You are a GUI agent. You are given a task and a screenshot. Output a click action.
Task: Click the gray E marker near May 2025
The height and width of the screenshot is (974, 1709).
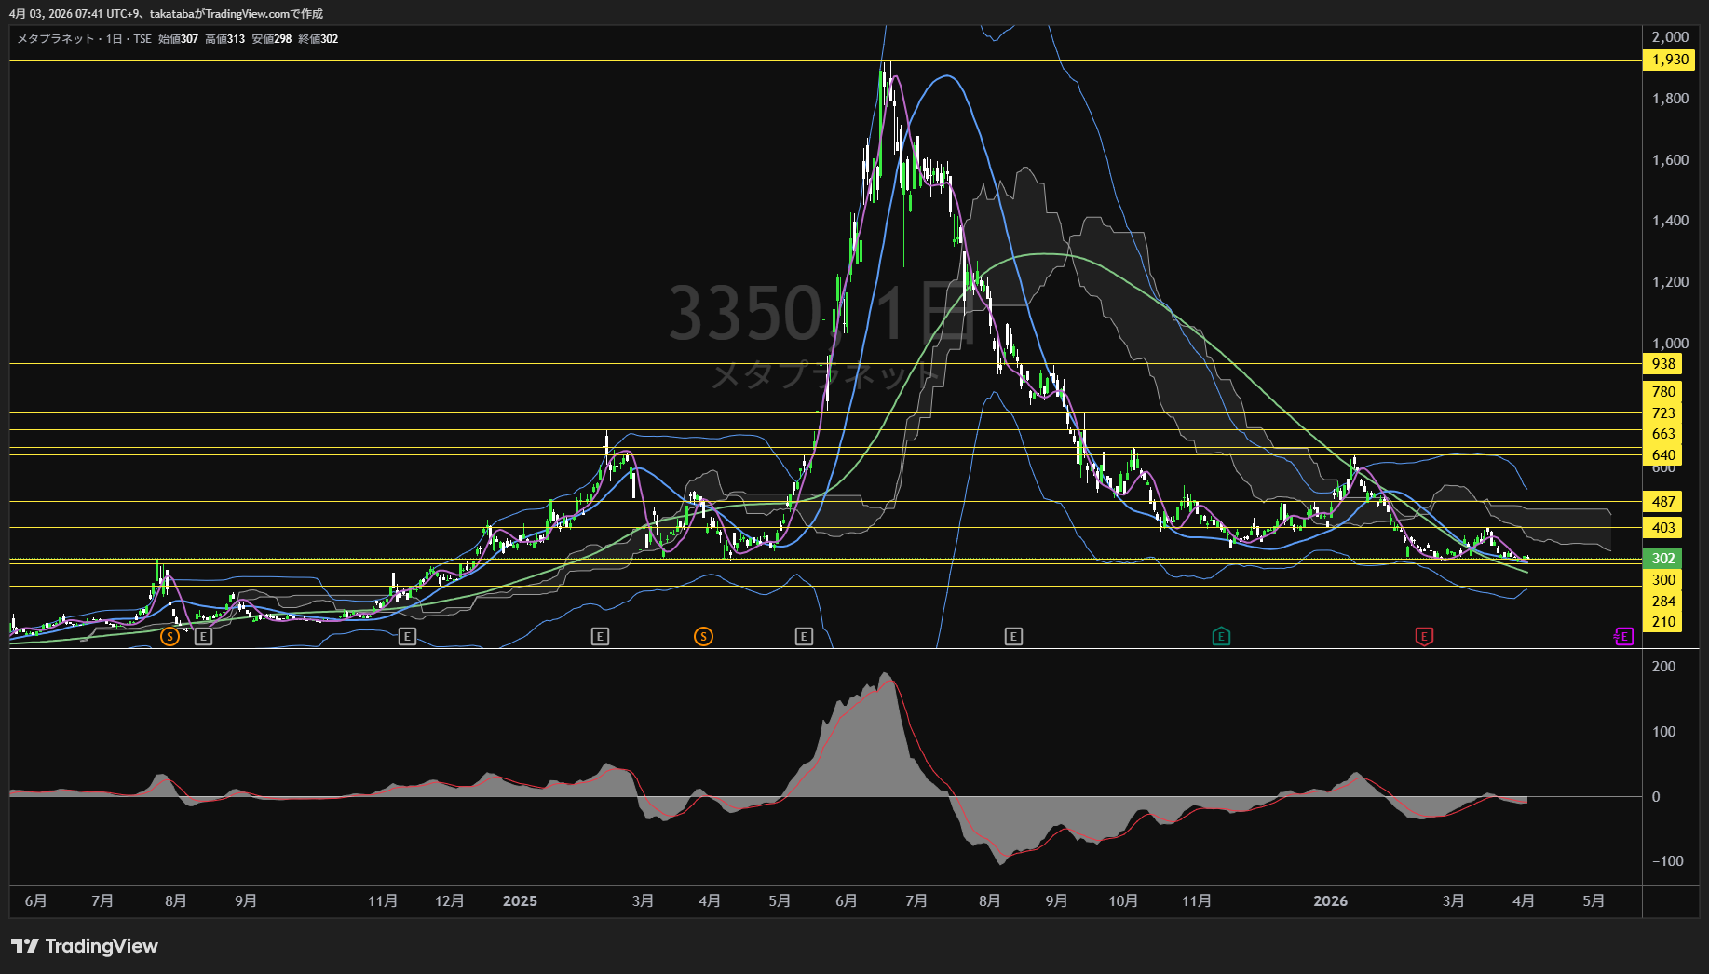[x=804, y=637]
